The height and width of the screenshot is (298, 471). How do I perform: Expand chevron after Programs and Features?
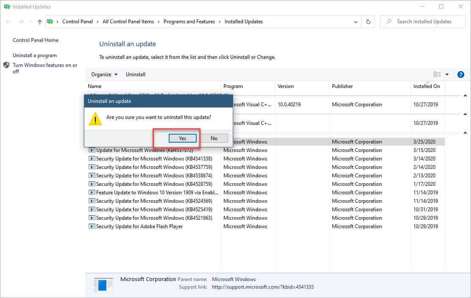pos(220,22)
